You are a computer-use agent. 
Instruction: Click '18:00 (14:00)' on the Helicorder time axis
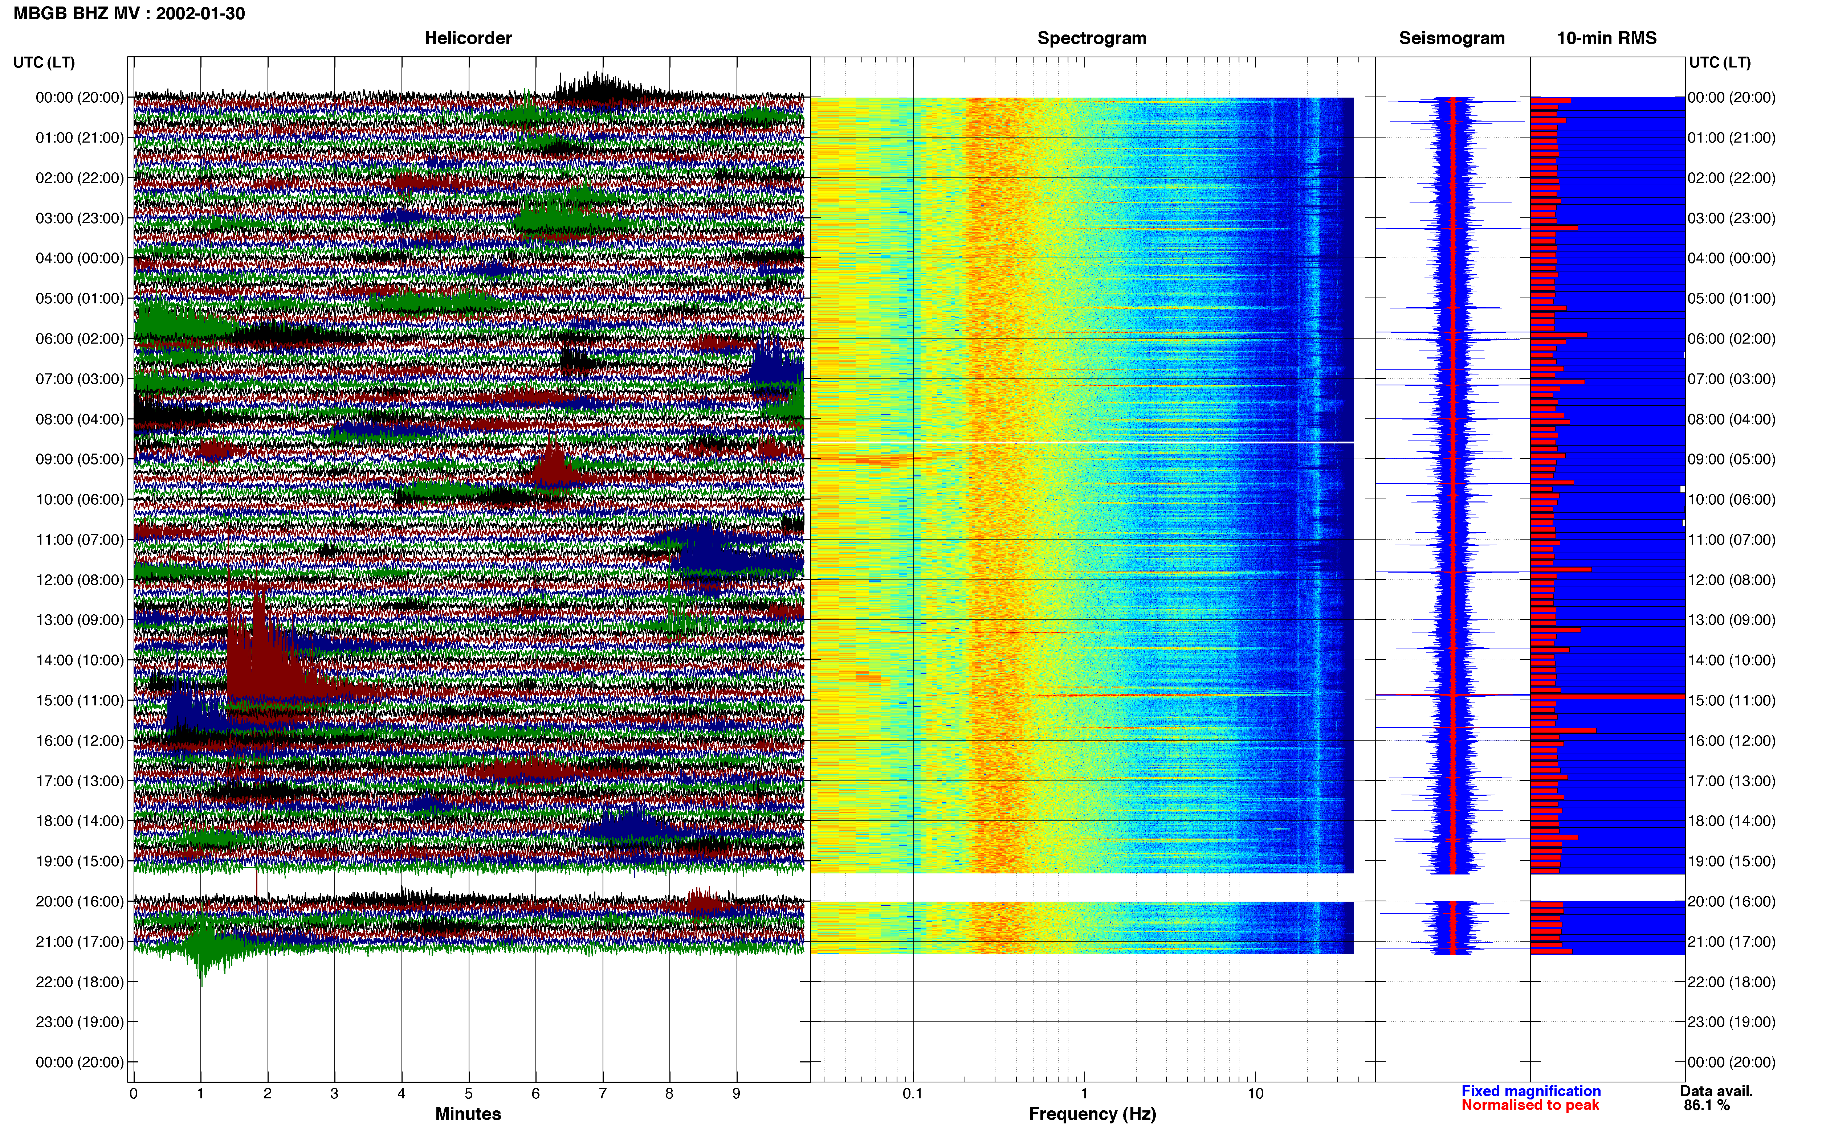[80, 821]
